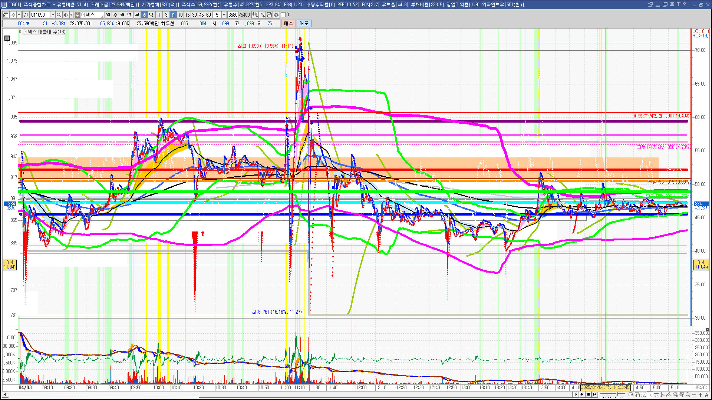Image resolution: width=712 pixels, height=400 pixels.
Task: Toggle the D checkbox
Action: pyautogui.click(x=283, y=15)
